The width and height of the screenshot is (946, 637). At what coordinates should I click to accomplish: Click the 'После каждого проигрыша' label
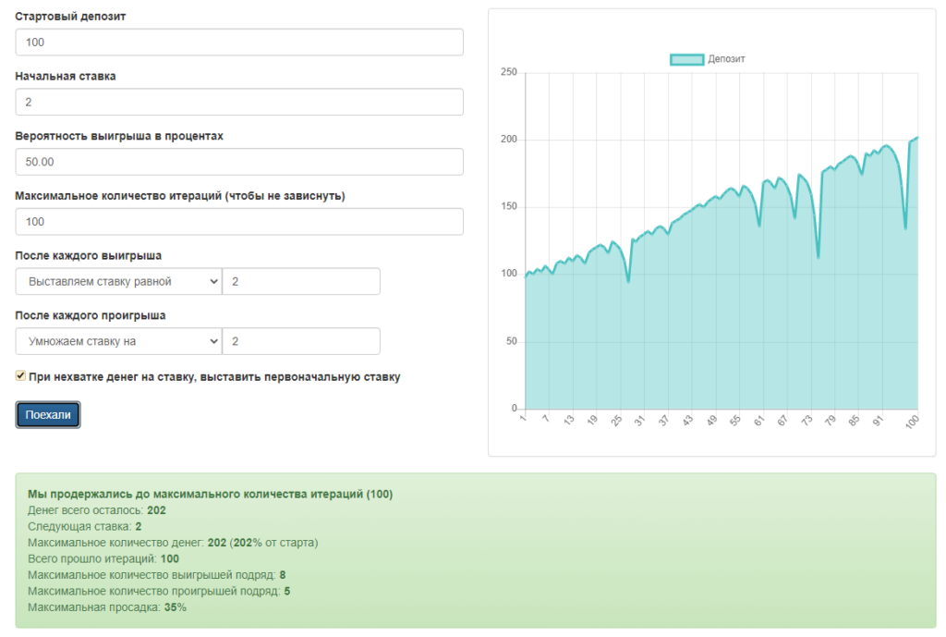(91, 315)
